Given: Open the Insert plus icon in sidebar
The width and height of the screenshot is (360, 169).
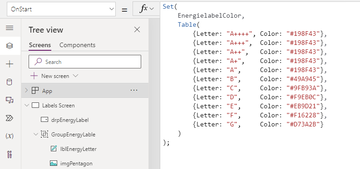Looking at the screenshot, I should [x=10, y=64].
